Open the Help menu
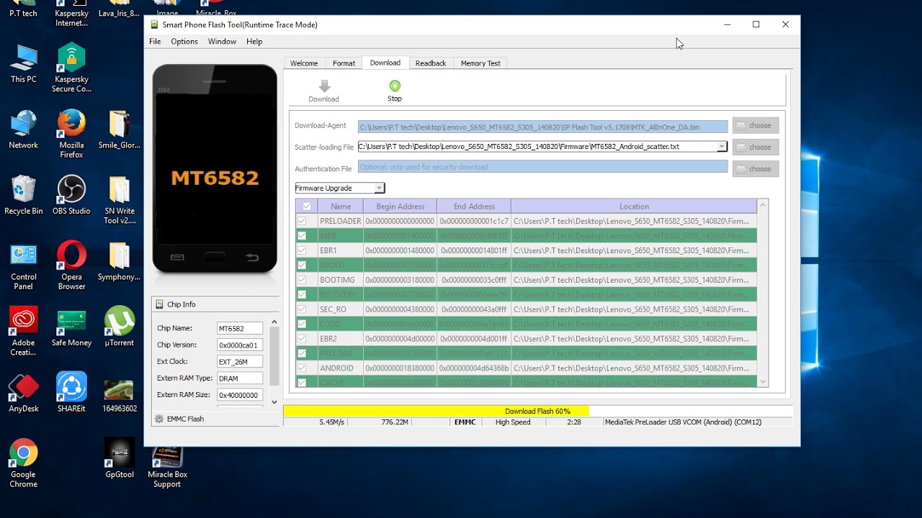The image size is (922, 518). tap(254, 42)
